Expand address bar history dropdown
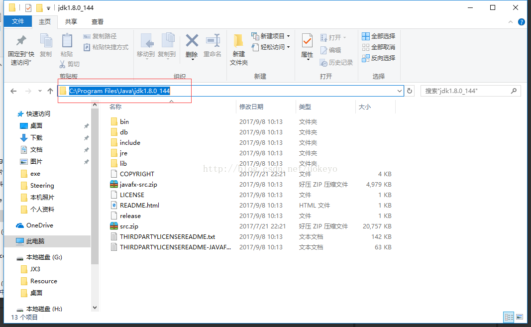 [400, 91]
